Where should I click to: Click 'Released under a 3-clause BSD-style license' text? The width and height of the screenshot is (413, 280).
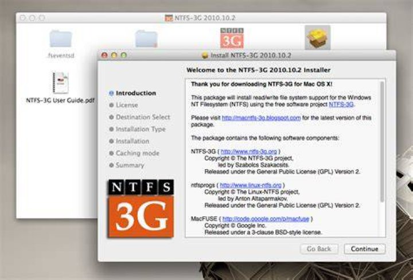(x=263, y=232)
